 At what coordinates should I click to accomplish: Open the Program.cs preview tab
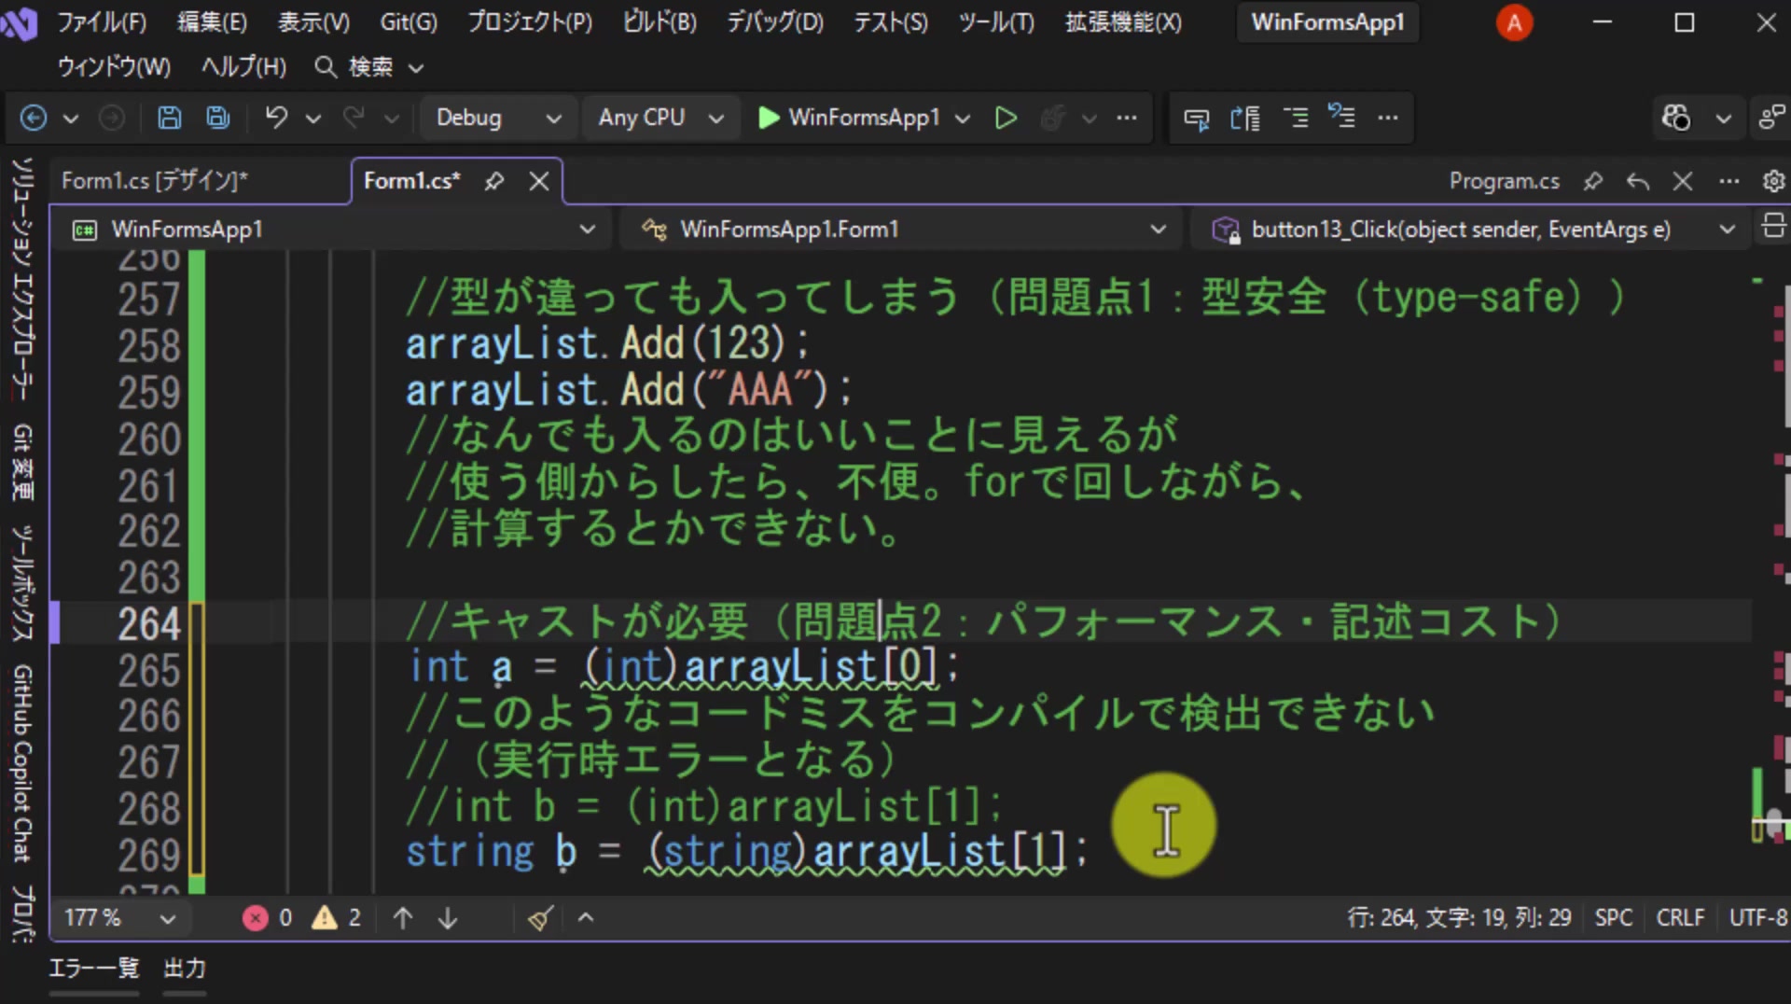[x=1504, y=181]
